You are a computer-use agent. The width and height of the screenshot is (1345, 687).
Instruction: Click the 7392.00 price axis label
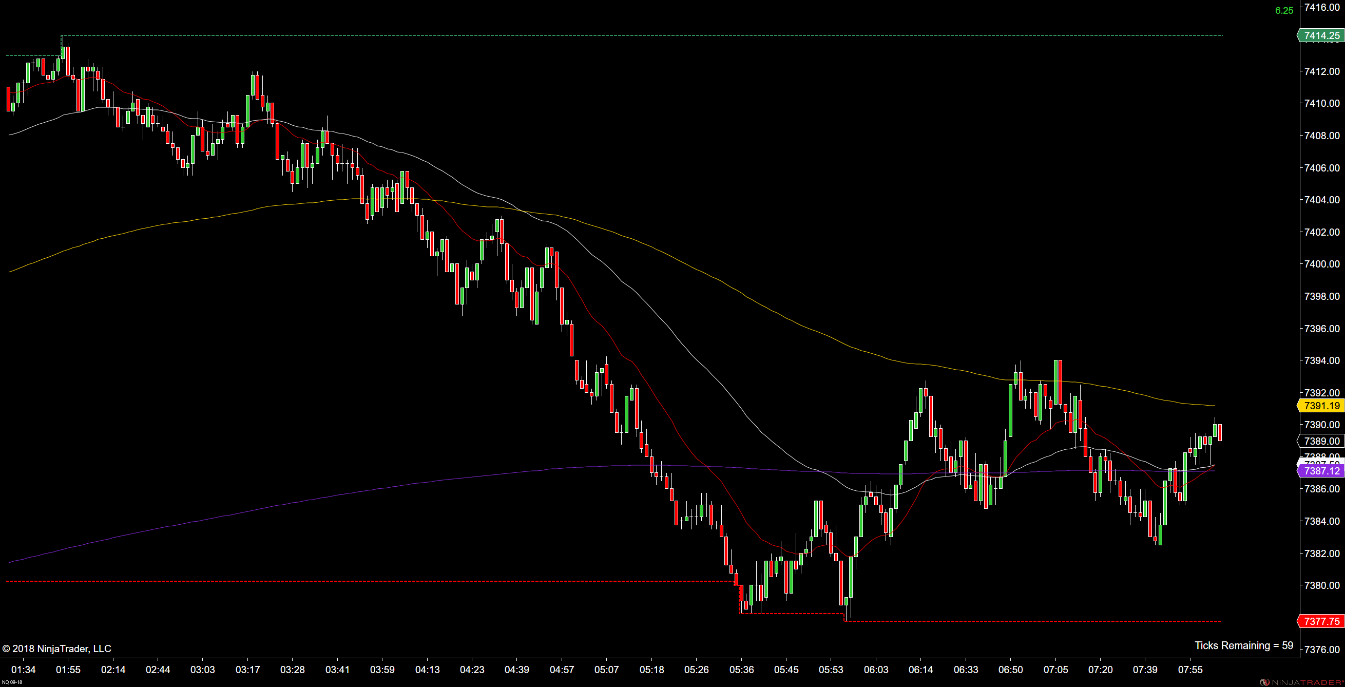click(1322, 393)
